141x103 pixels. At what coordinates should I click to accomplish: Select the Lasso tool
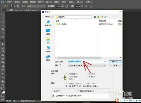pos(3,22)
